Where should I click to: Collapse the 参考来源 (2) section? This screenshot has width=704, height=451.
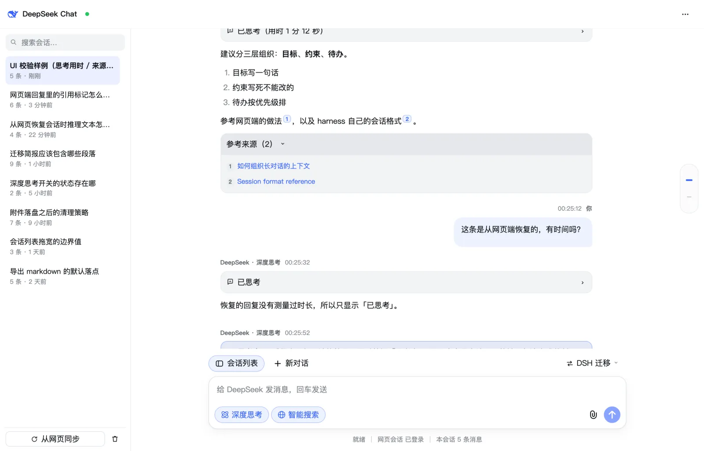click(406, 144)
